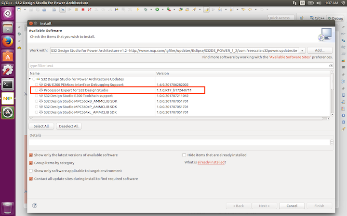
Task: Click the Work with URL field
Action: click(174, 51)
